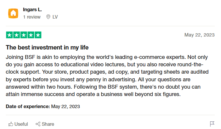Click the location pin icon
The width and height of the screenshot is (221, 129).
click(x=48, y=17)
